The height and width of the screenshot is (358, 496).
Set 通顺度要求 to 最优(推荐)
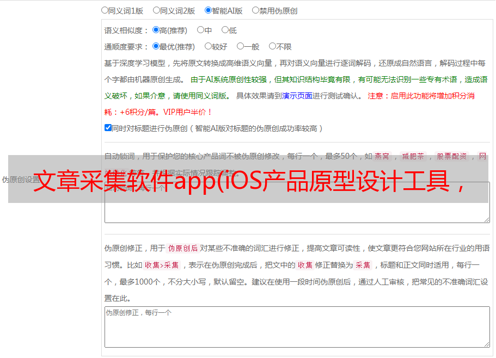point(156,46)
